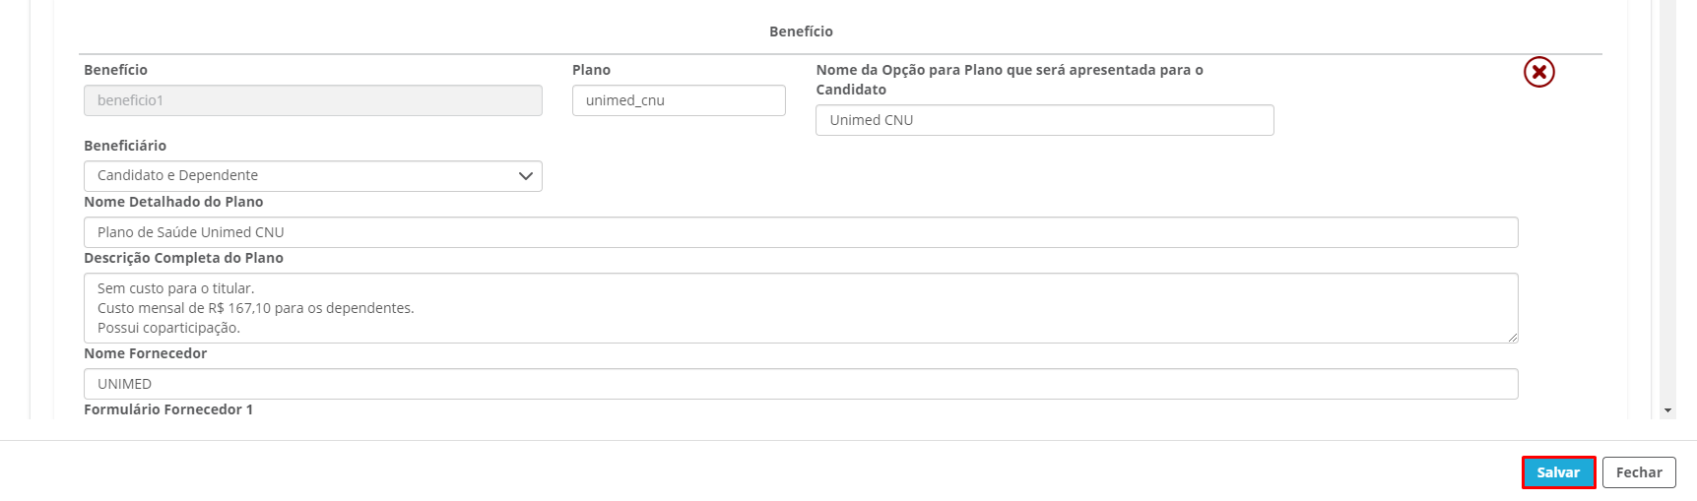Screen dimensions: 1697x501
Task: Open the Beneficiário dropdown
Action: (x=312, y=176)
